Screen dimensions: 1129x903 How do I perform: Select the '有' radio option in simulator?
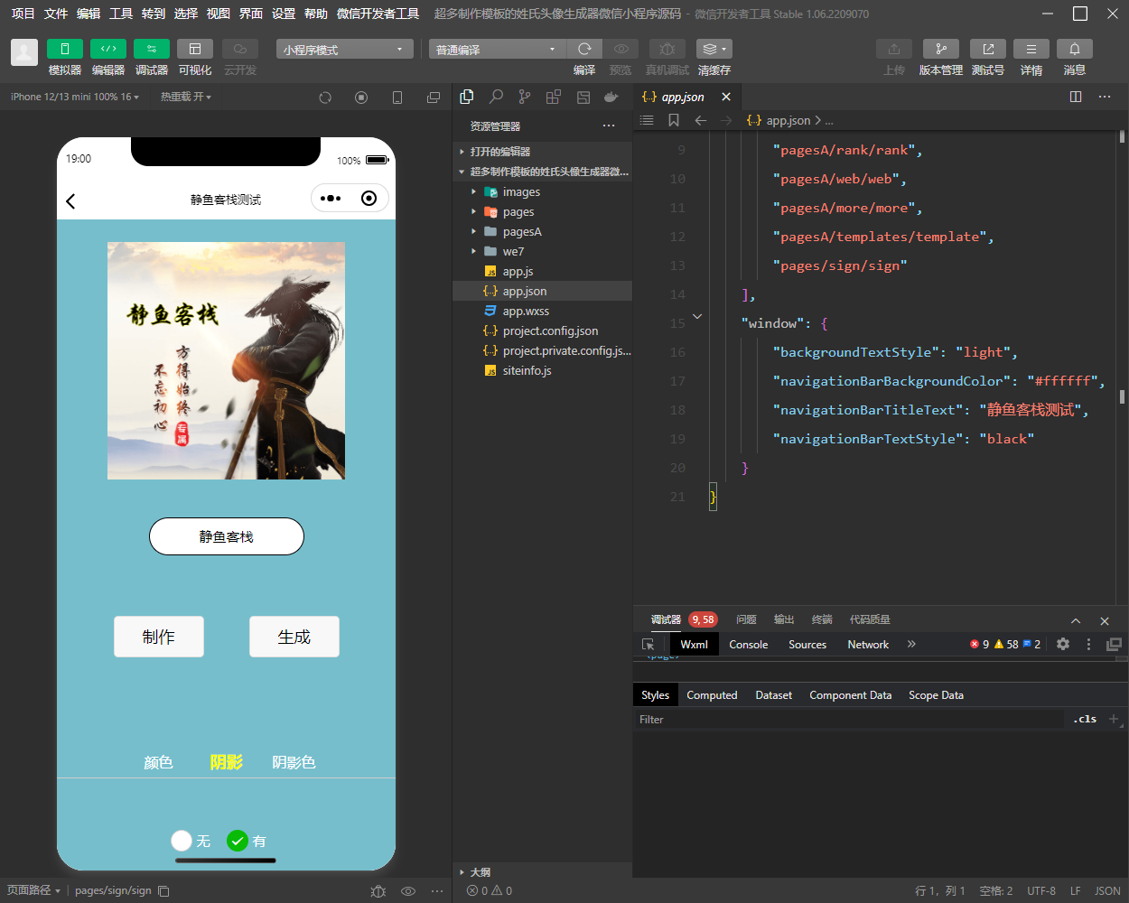[x=238, y=841]
